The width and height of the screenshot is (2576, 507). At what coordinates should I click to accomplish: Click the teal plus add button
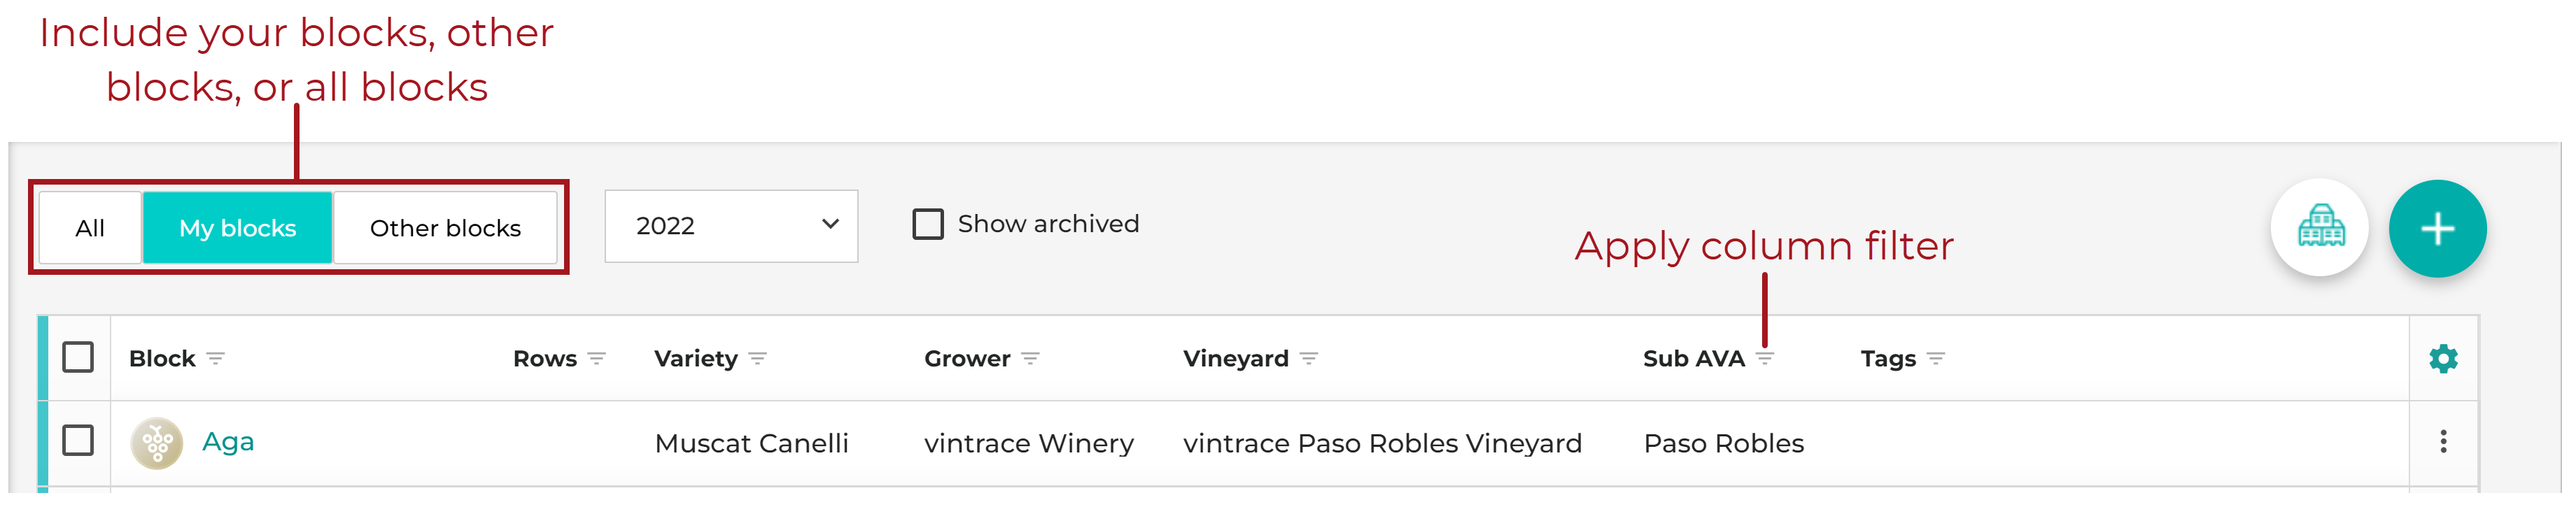tap(2437, 228)
